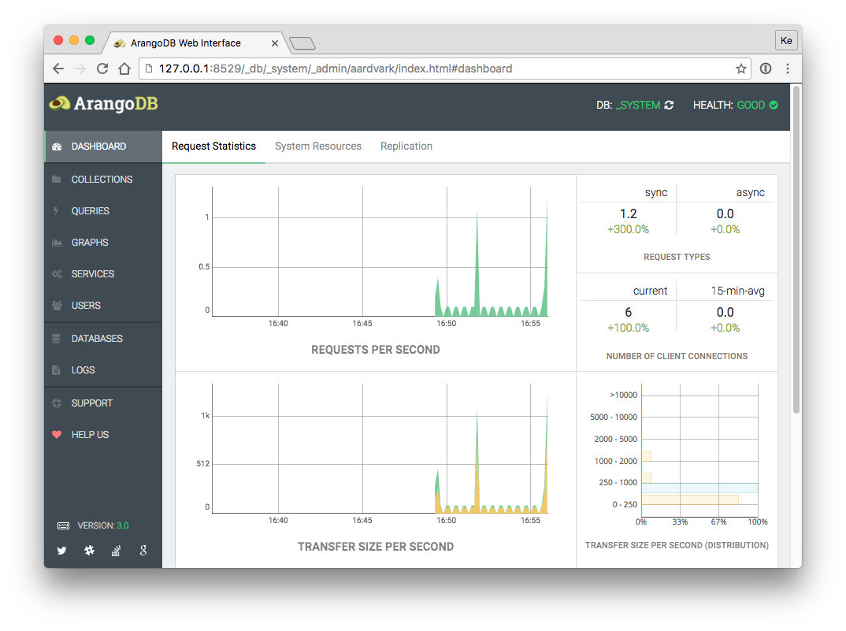Click the Queries lightning bolt icon
Screen dimensions: 846x631
click(x=57, y=210)
